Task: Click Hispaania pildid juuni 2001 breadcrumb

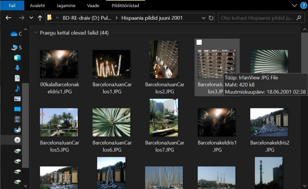Action: 152,18
